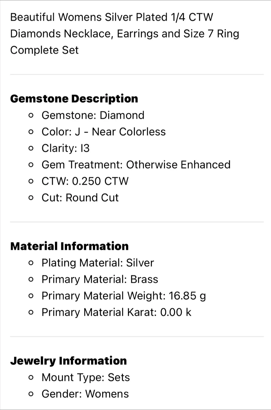Viewport: 271px width, 410px height.
Task: Select the Plating Material: Silver line
Action: click(x=98, y=263)
